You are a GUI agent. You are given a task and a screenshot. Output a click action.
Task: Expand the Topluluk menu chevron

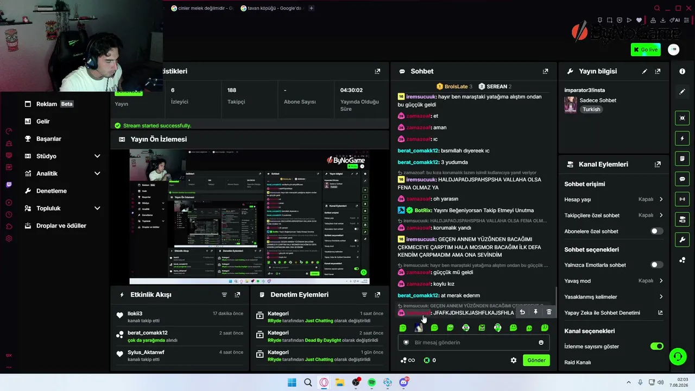point(97,208)
